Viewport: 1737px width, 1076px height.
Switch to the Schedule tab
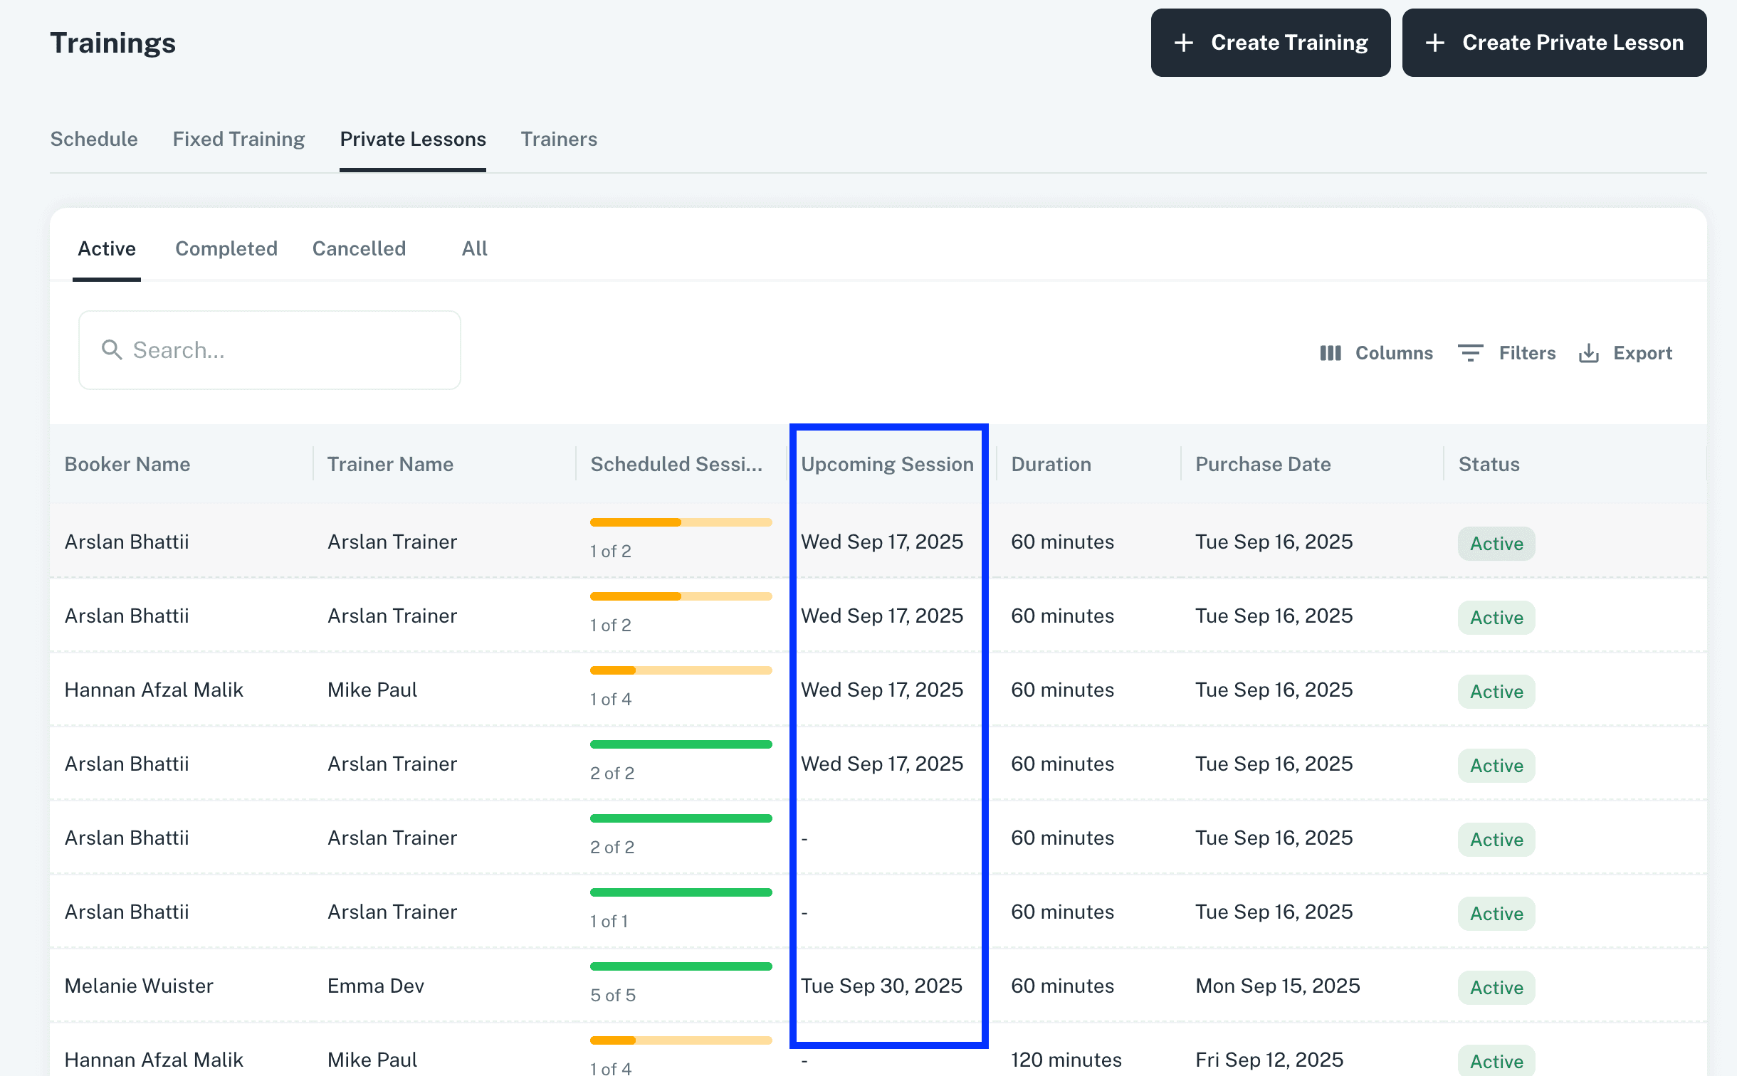click(x=94, y=139)
